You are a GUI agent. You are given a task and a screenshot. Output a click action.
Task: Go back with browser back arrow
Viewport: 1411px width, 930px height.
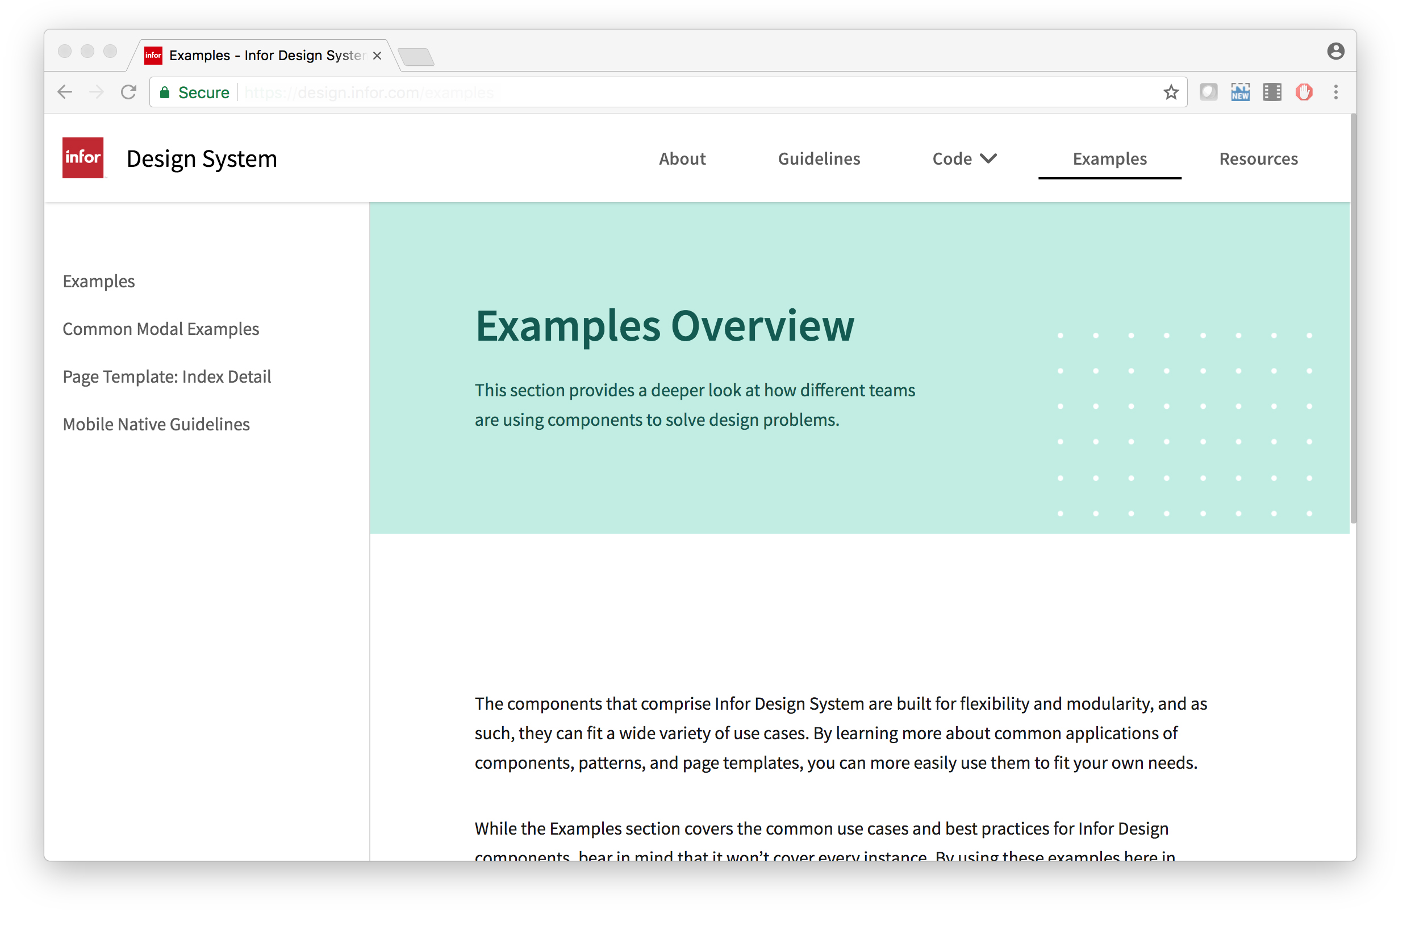tap(65, 93)
